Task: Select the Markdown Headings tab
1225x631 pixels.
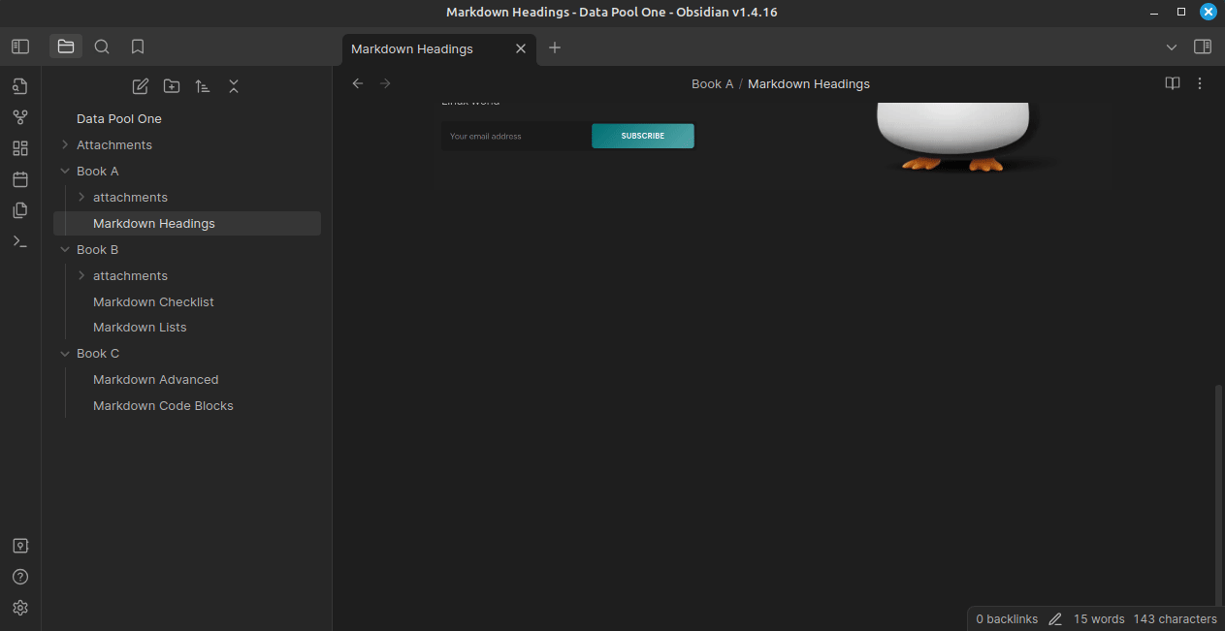Action: pyautogui.click(x=412, y=48)
